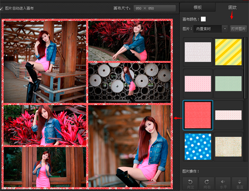Screen dimensions: 249x191
Task: Click the 打开图片 button
Action: pos(238,29)
